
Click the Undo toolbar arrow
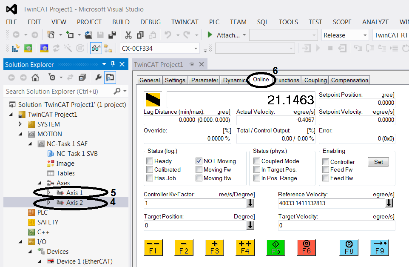point(168,35)
